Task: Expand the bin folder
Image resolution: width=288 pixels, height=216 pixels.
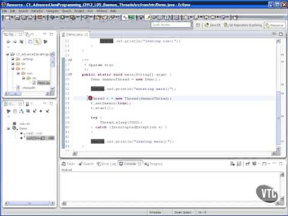Action: tap(13, 64)
